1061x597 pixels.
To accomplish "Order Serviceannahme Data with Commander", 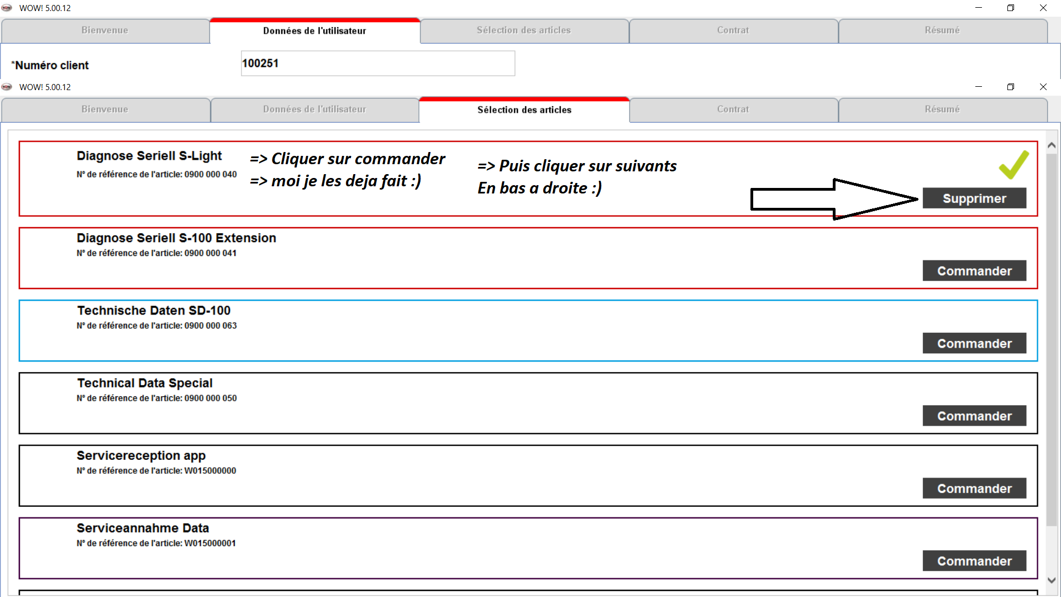I will (974, 561).
